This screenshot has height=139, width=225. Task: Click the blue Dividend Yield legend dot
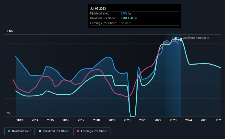[x=9, y=131]
